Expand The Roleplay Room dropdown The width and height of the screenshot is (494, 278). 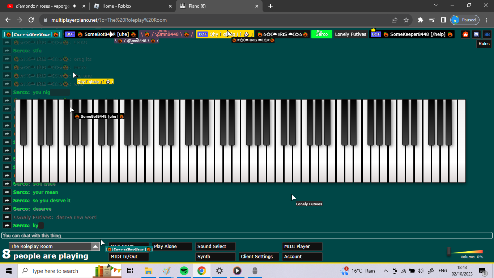[95, 247]
